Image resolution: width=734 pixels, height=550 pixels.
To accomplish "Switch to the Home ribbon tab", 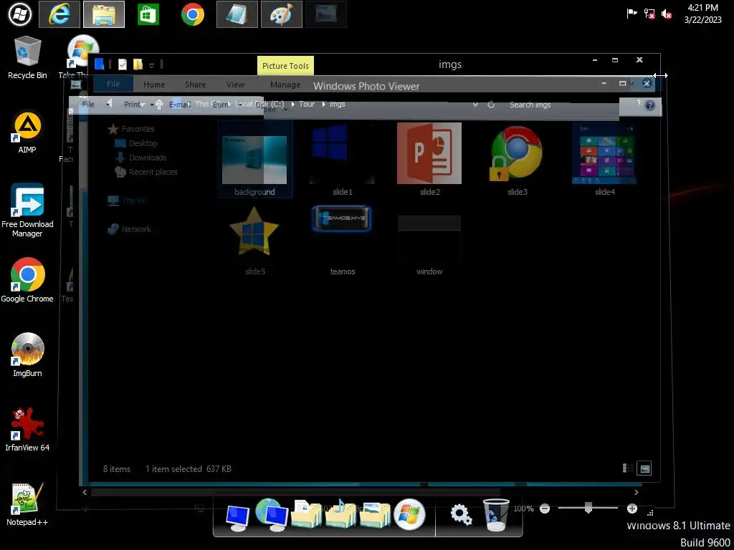I will (154, 85).
